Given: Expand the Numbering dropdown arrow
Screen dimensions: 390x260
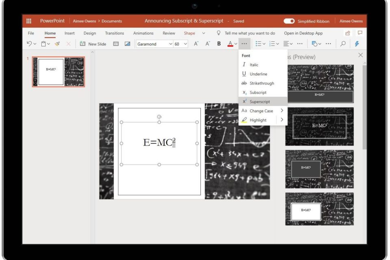Looking at the screenshot, I should pyautogui.click(x=277, y=44).
